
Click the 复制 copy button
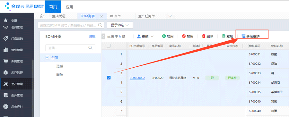[x=227, y=36]
